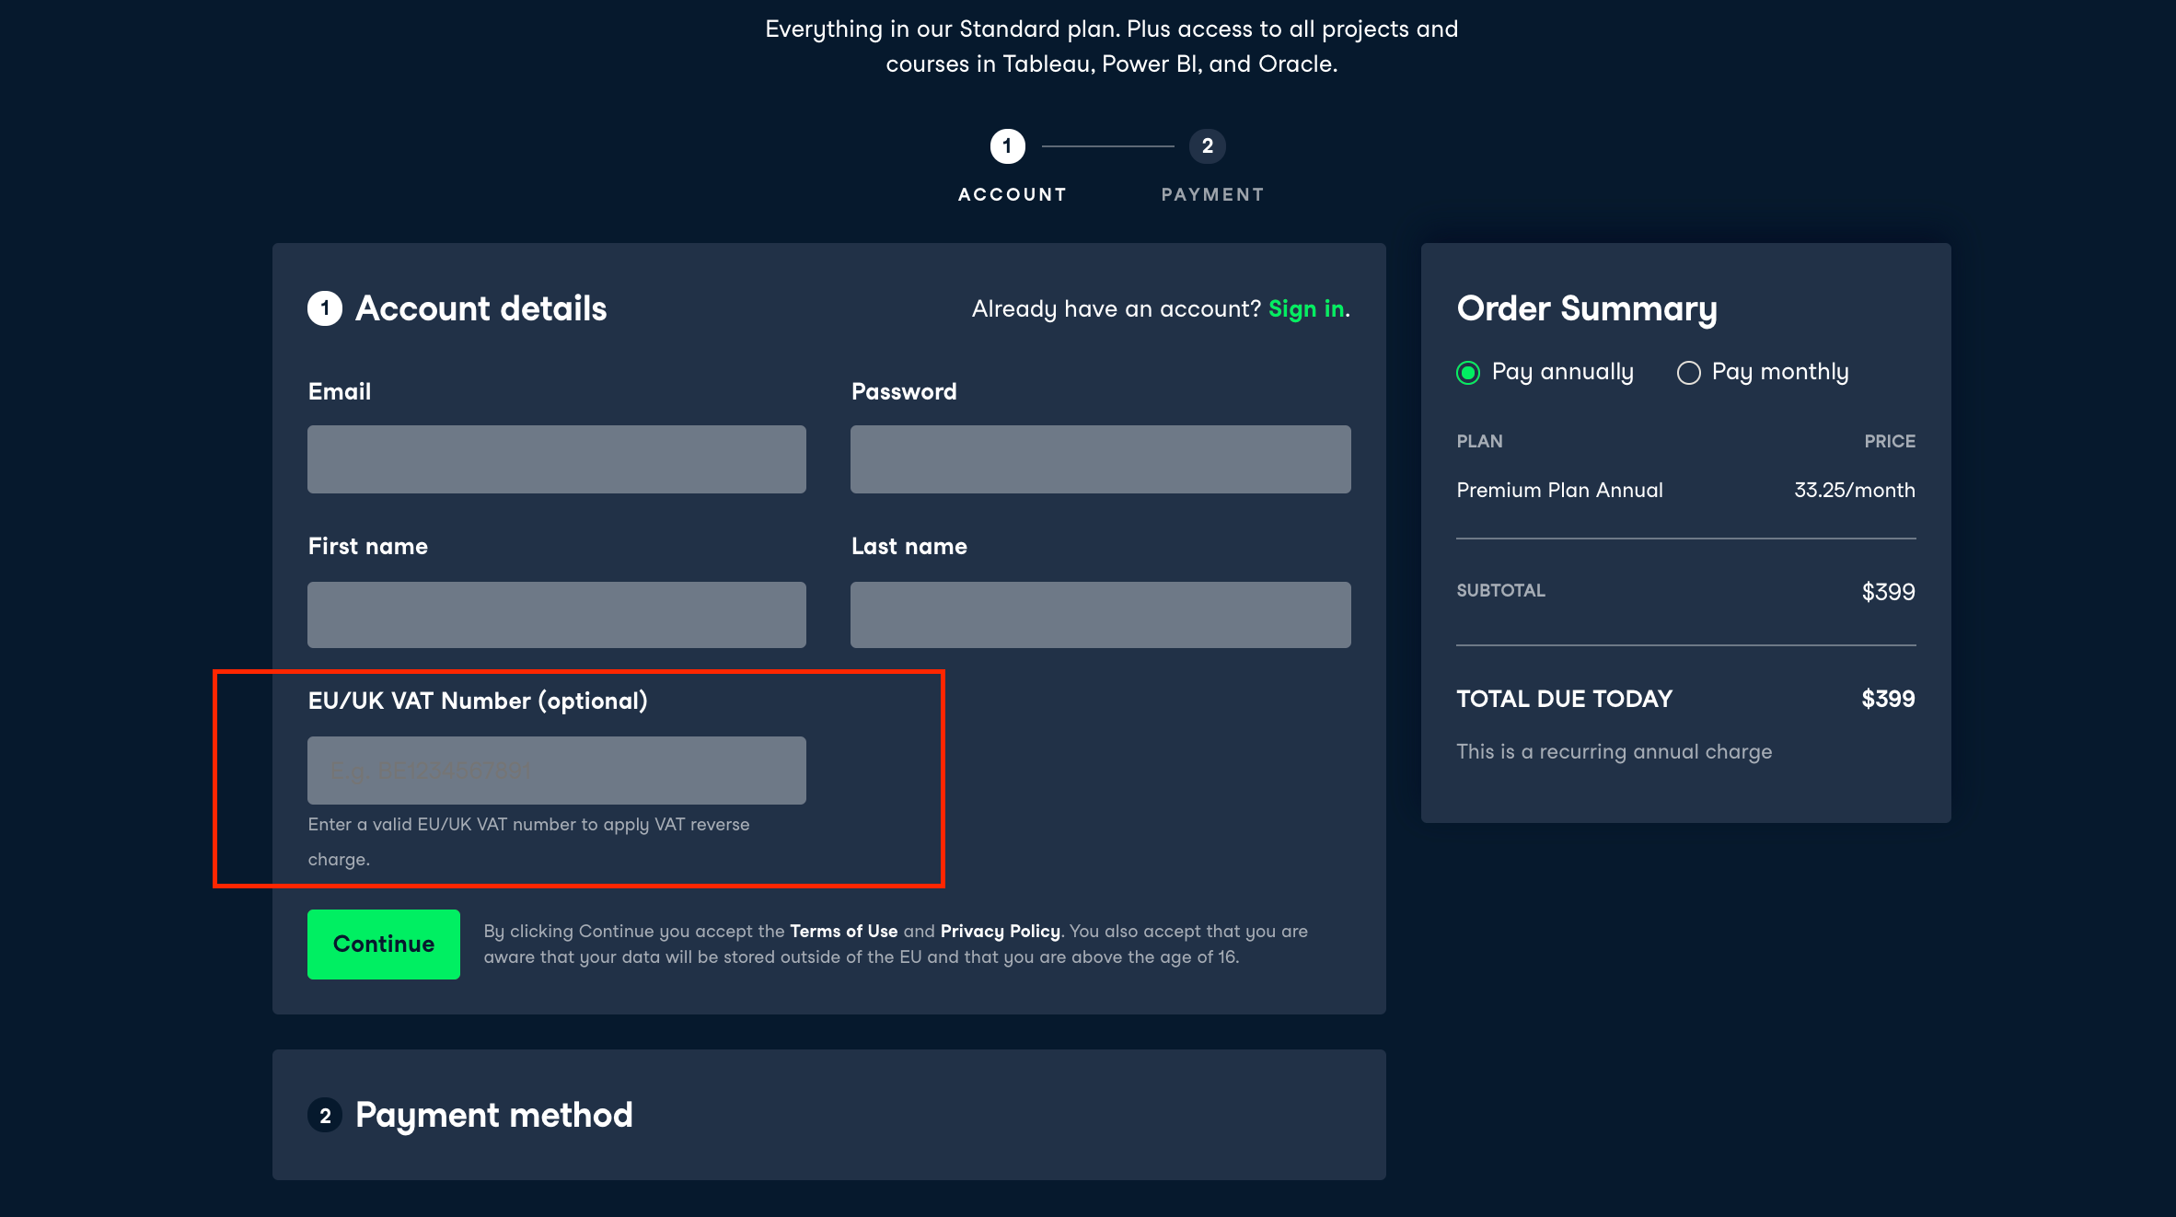2176x1217 pixels.
Task: Click the step 2 Payment circle
Action: coord(1207,146)
